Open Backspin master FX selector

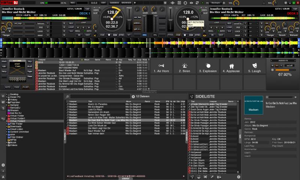click(x=215, y=3)
